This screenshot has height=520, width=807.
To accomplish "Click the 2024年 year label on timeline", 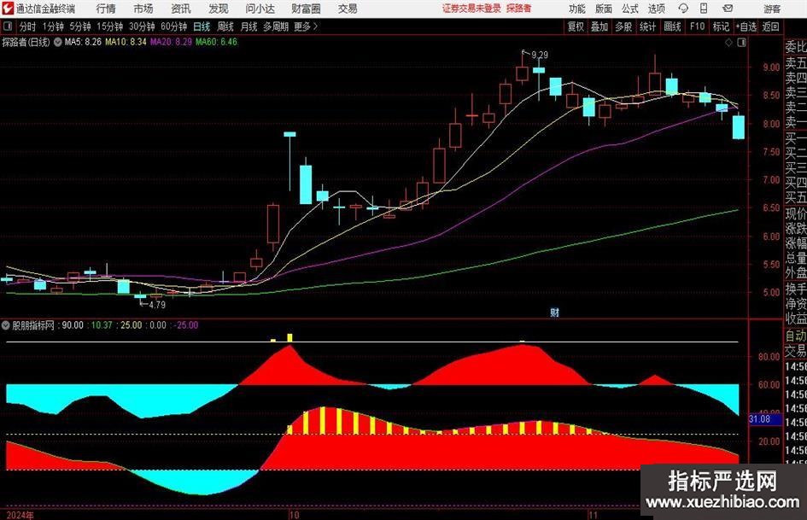I will [20, 516].
